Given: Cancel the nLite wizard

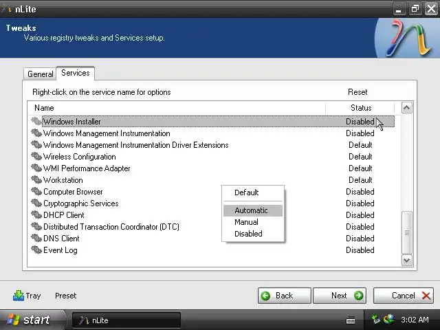Looking at the screenshot, I should click(x=404, y=296).
